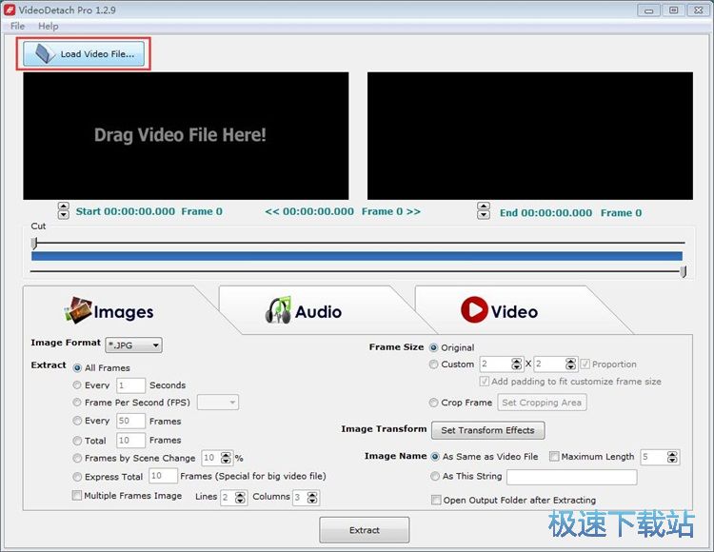Viewport: 714px width, 552px height.
Task: Click the Set Cropping Area button
Action: (542, 403)
